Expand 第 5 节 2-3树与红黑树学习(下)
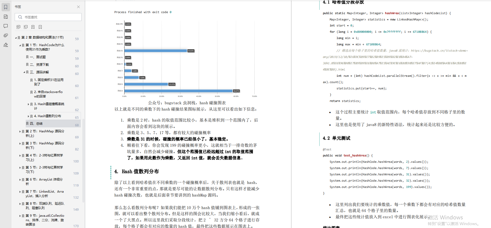491x228 pixels. coord(20,168)
